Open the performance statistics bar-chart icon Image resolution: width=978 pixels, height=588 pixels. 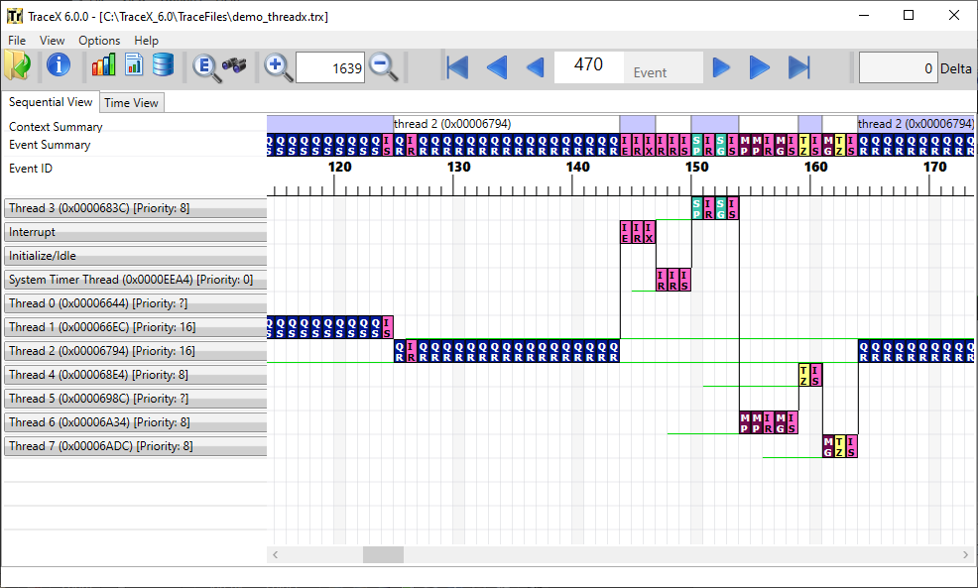[104, 64]
